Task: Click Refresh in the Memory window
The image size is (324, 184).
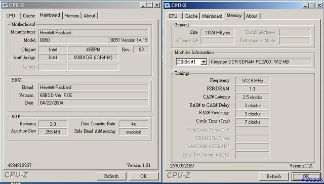Action: pyautogui.click(x=273, y=176)
